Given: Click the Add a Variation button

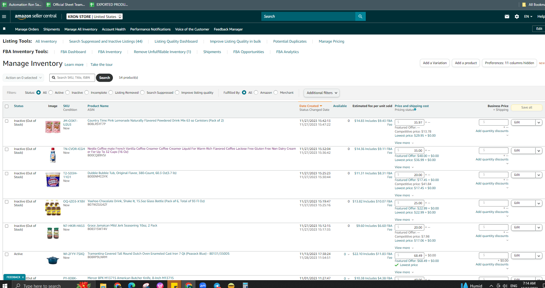Looking at the screenshot, I should pyautogui.click(x=435, y=63).
